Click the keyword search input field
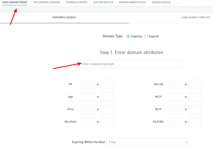This screenshot has width=213, height=148. 131,64
